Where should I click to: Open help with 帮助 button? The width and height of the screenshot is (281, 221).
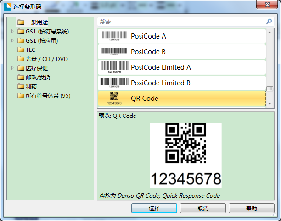pos(252,208)
